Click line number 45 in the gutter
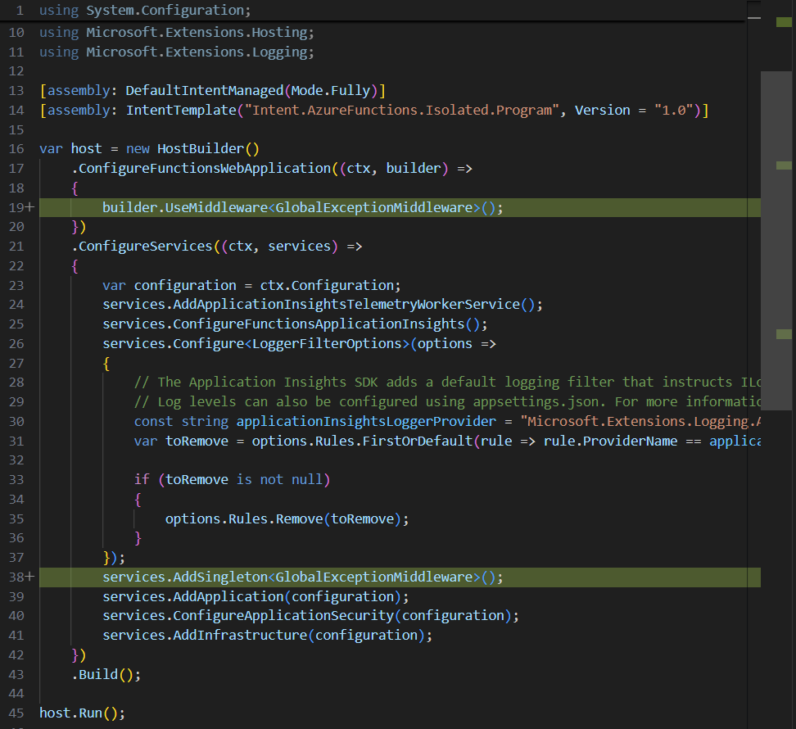 pos(16,713)
